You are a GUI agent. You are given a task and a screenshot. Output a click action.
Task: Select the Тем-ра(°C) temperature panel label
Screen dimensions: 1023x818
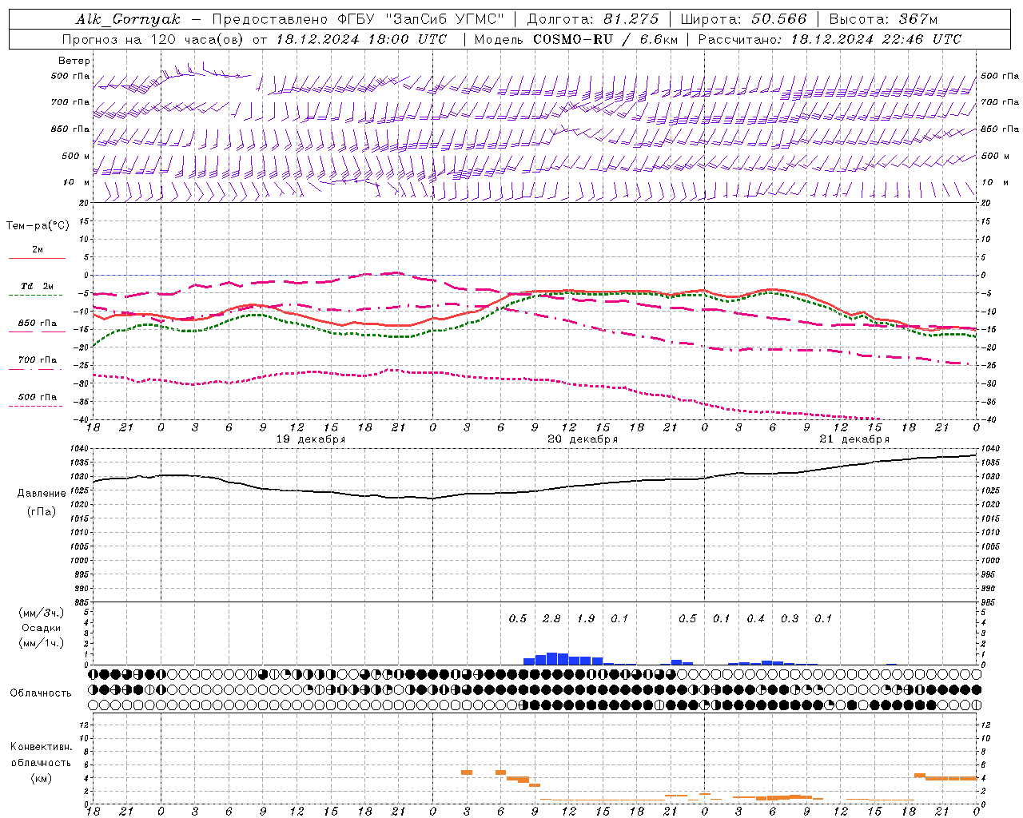click(38, 226)
